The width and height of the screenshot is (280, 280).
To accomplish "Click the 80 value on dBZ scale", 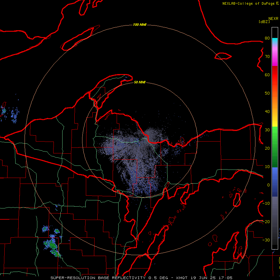I will pyautogui.click(x=267, y=38).
